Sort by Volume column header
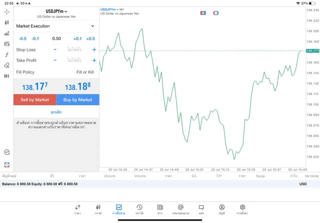320x223 pixels. (x=140, y=176)
